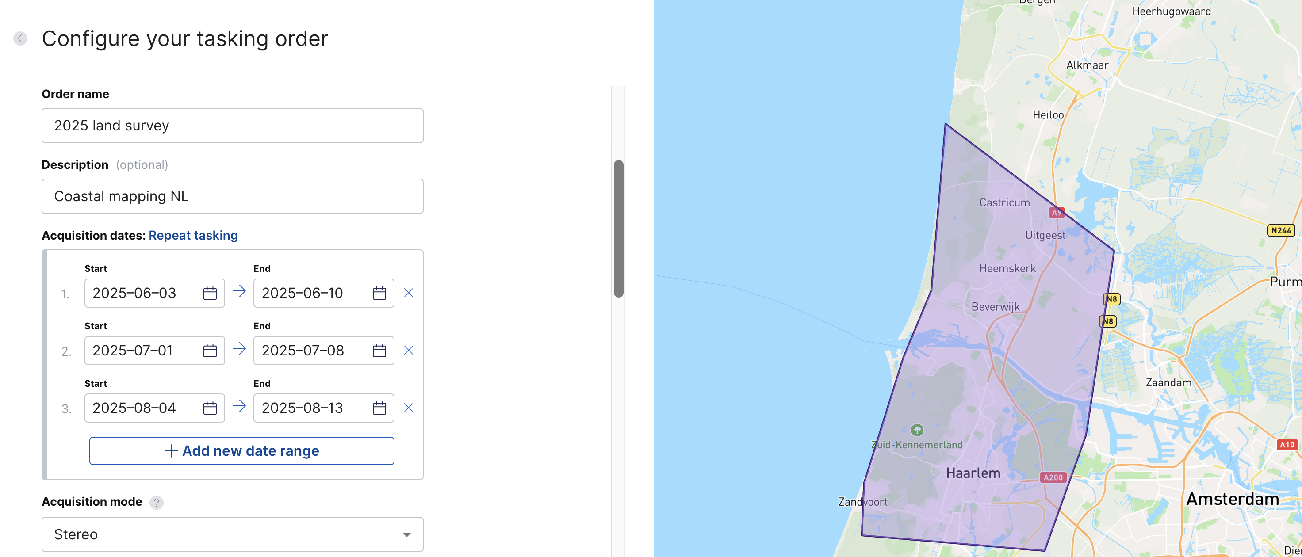Click the back arrow beside page title

click(20, 38)
